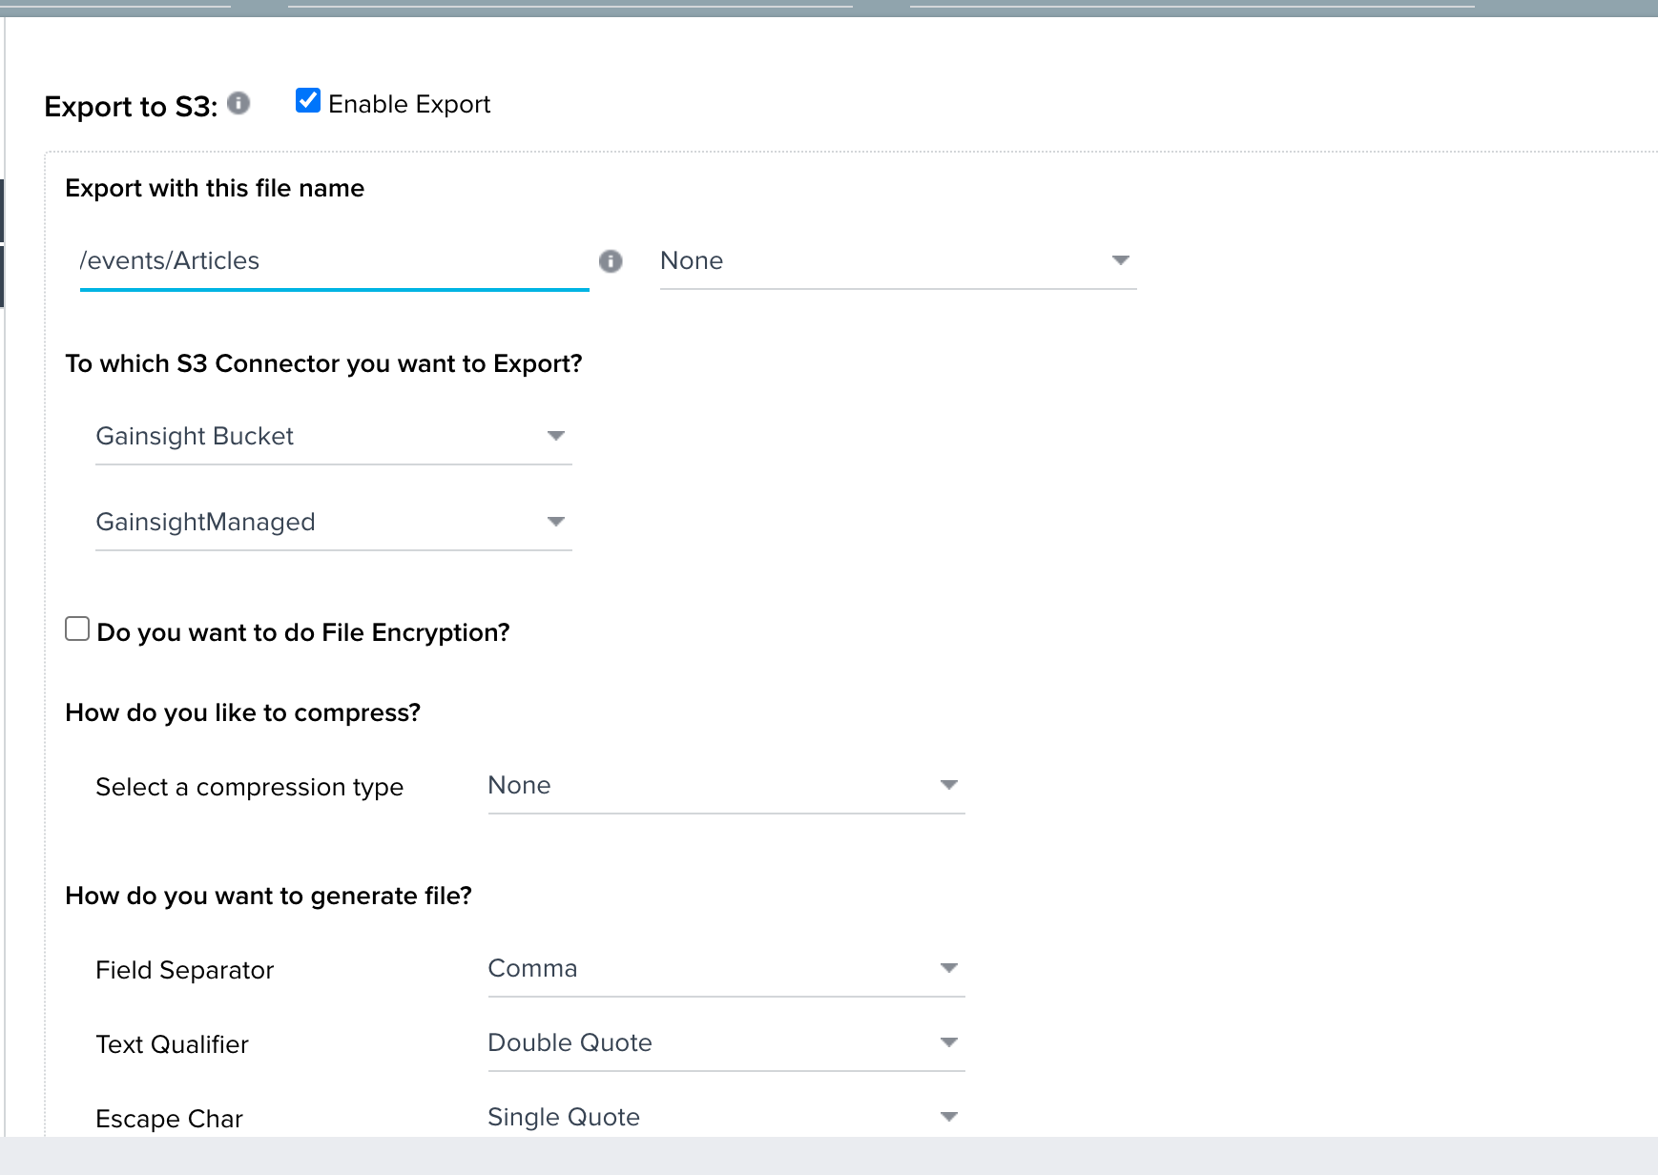The width and height of the screenshot is (1658, 1175).
Task: Open the Gainsight Bucket connector dropdown
Action: click(334, 437)
